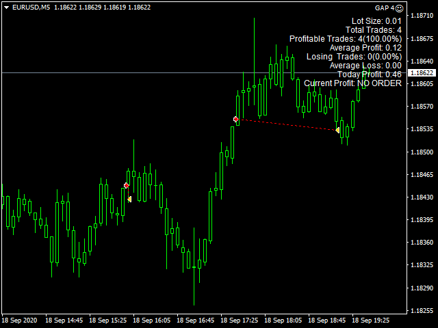Click the 1.18500 price scale label
This screenshot has height=328, width=438.
point(422,152)
